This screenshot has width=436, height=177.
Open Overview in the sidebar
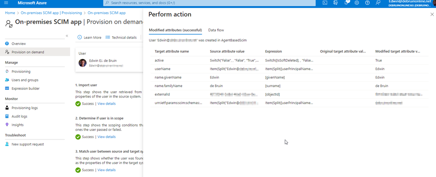pos(19,43)
